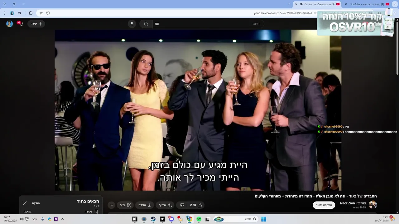Click chat username shosho09090 with איך
The height and width of the screenshot is (224, 399).
[x=333, y=127]
